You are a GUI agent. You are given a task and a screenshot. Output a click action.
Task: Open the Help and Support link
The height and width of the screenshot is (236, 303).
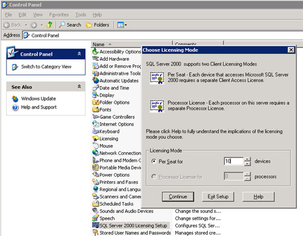pos(39,107)
